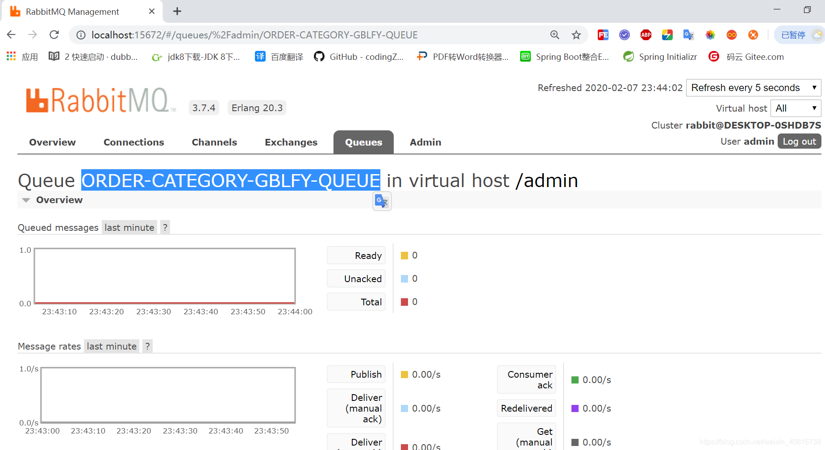Log out of the admin user
The width and height of the screenshot is (825, 450).
click(799, 141)
